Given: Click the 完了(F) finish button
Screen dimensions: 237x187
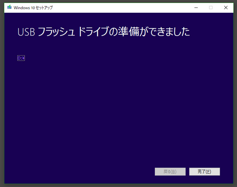Looking at the screenshot, I should 205,172.
